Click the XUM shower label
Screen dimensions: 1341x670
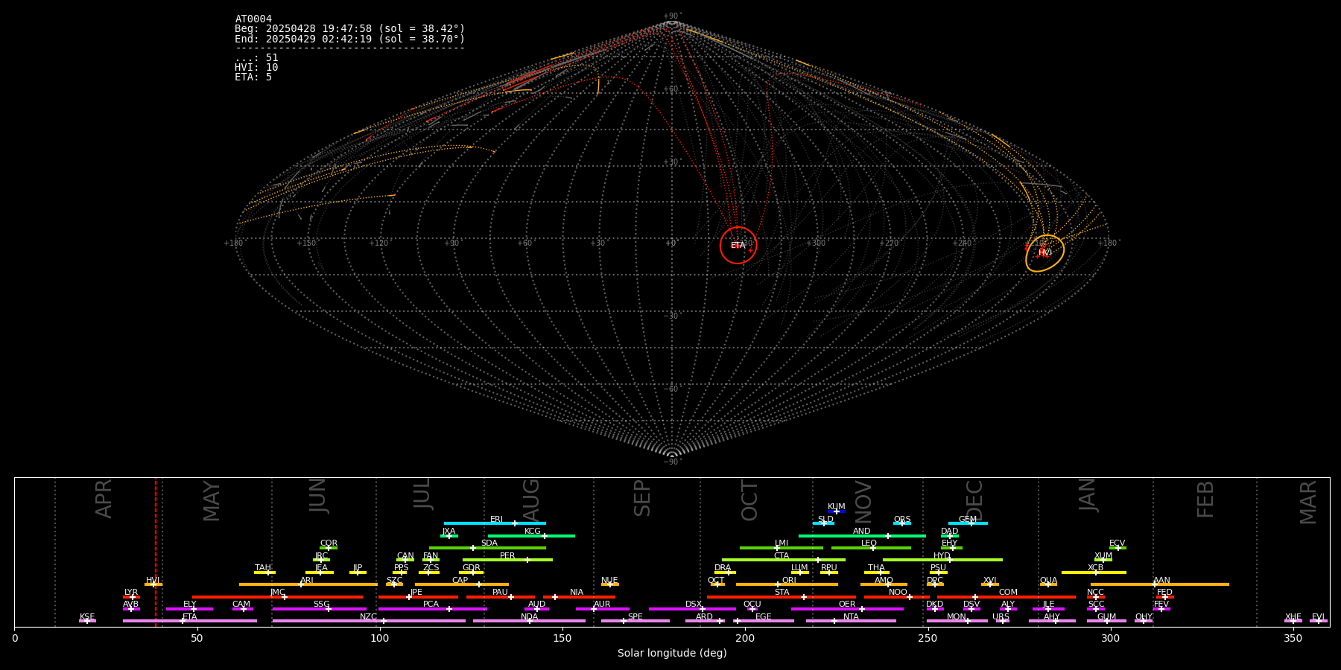(x=1103, y=556)
